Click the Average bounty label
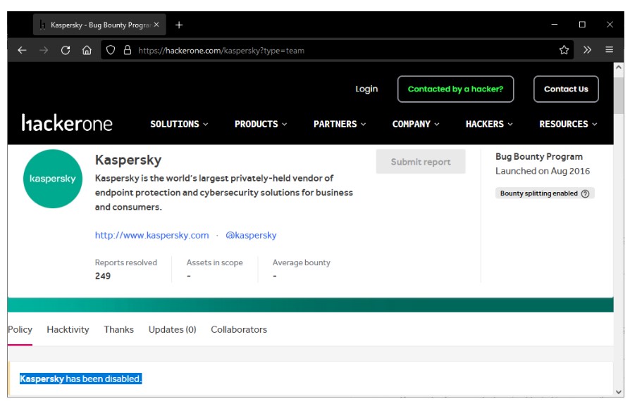 302,262
